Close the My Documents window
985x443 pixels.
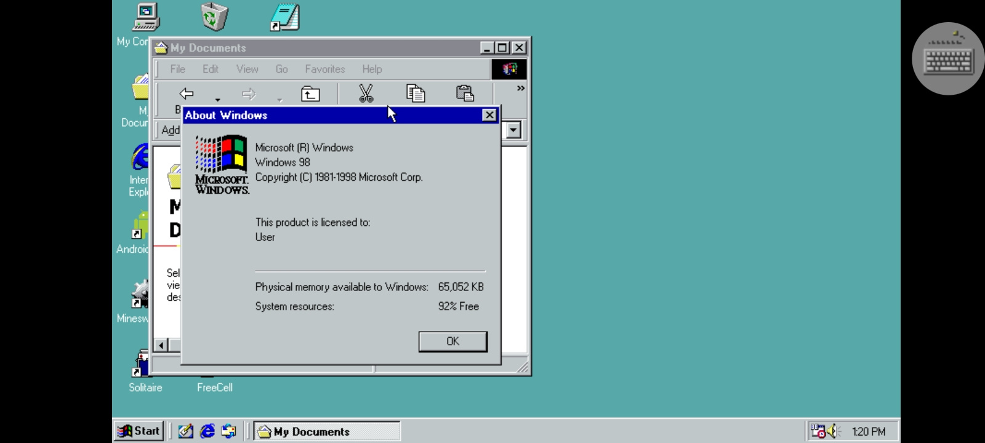click(x=519, y=48)
